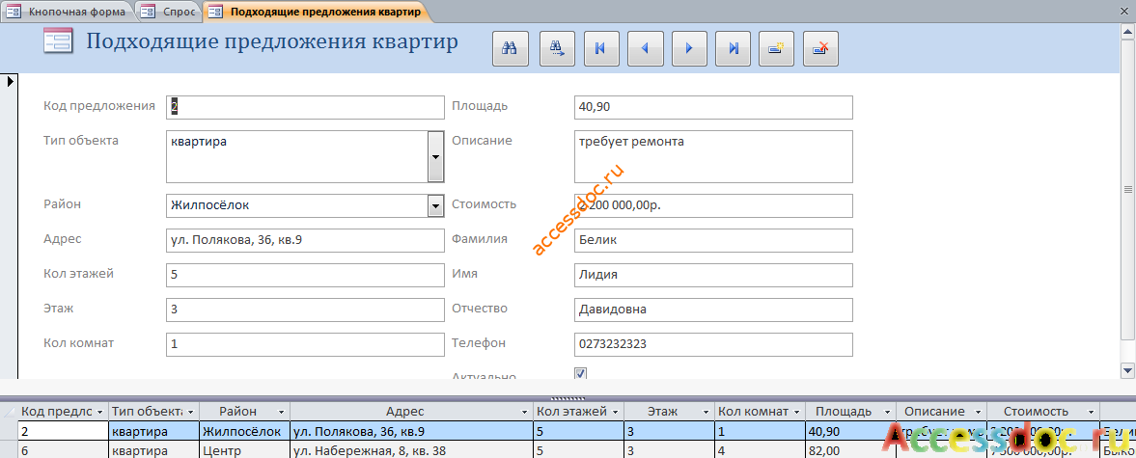This screenshot has height=458, width=1136.
Task: Click the form icon beside the title
Action: click(57, 40)
